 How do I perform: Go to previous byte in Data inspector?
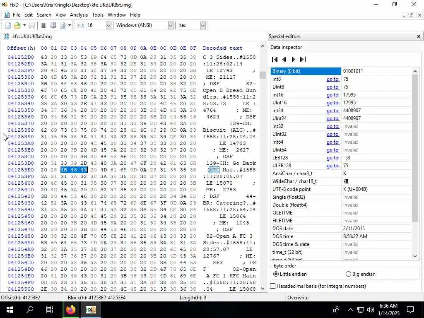click(x=284, y=59)
